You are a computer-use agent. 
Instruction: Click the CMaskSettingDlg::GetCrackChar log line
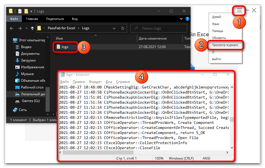click(144, 87)
